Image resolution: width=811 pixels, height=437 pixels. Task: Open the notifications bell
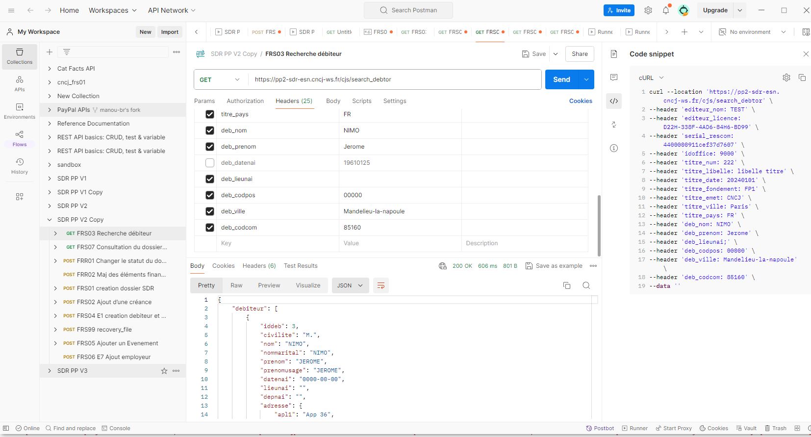click(x=665, y=10)
